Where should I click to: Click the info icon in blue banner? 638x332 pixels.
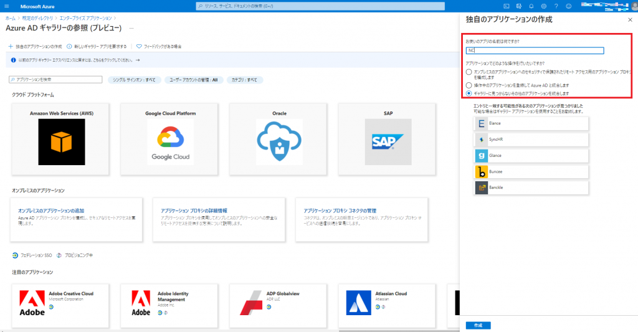pos(14,60)
